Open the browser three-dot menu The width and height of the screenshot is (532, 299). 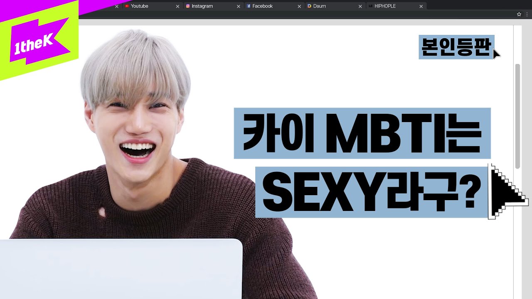[527, 14]
